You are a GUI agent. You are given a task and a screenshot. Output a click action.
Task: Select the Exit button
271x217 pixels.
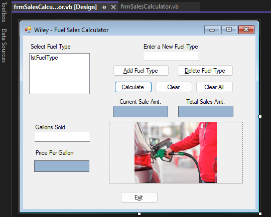139,197
